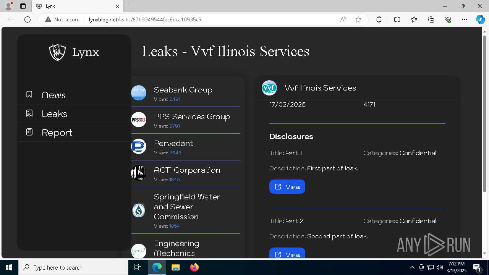Click the Vvf Ilinois Services logo
Image resolution: width=489 pixels, height=275 pixels.
pos(269,88)
